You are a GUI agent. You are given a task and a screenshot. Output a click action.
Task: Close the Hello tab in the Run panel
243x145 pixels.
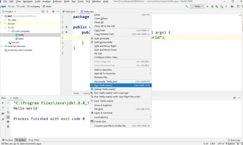pyautogui.click(x=21, y=98)
